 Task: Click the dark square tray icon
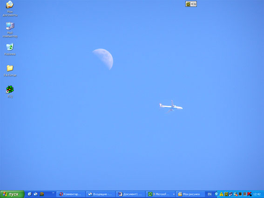240,194
